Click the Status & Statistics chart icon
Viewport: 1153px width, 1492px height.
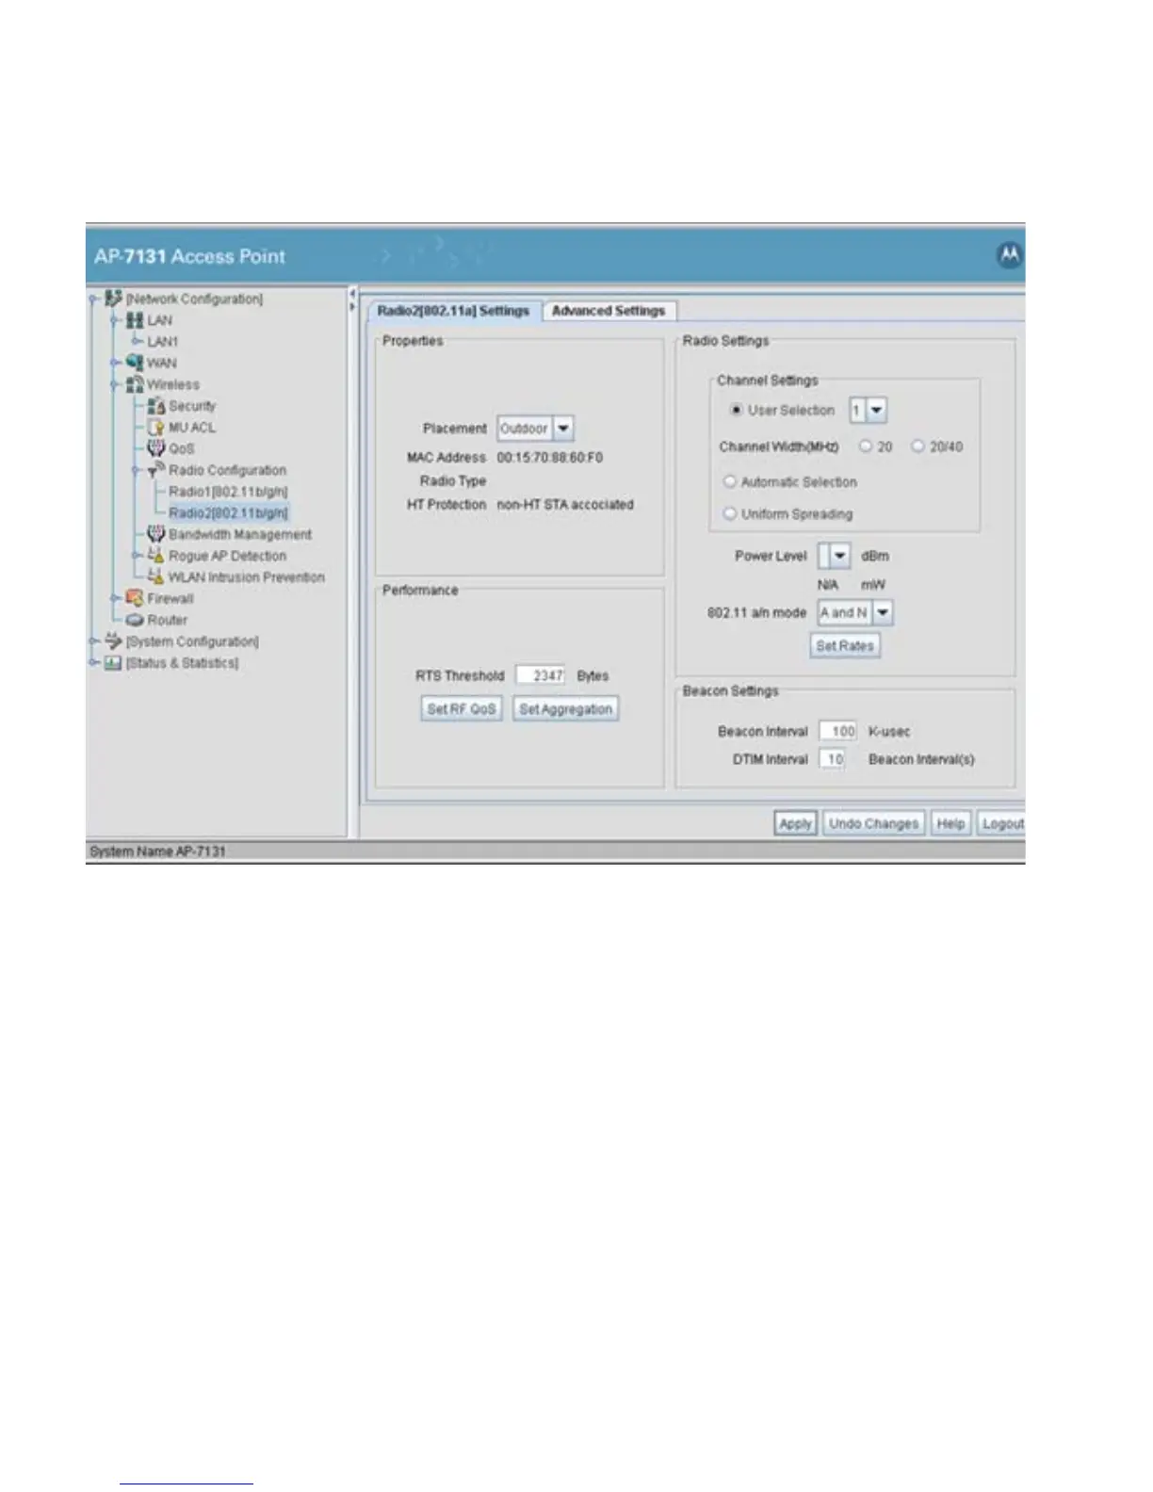113,662
